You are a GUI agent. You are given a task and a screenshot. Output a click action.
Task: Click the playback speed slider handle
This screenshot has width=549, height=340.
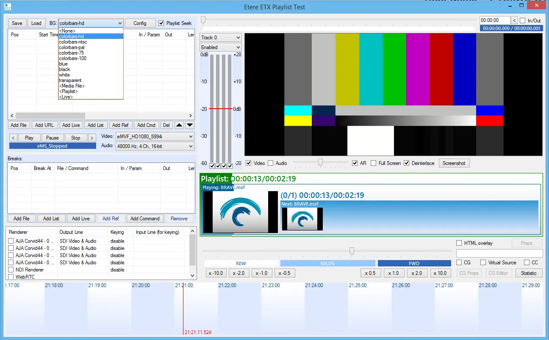(x=352, y=251)
